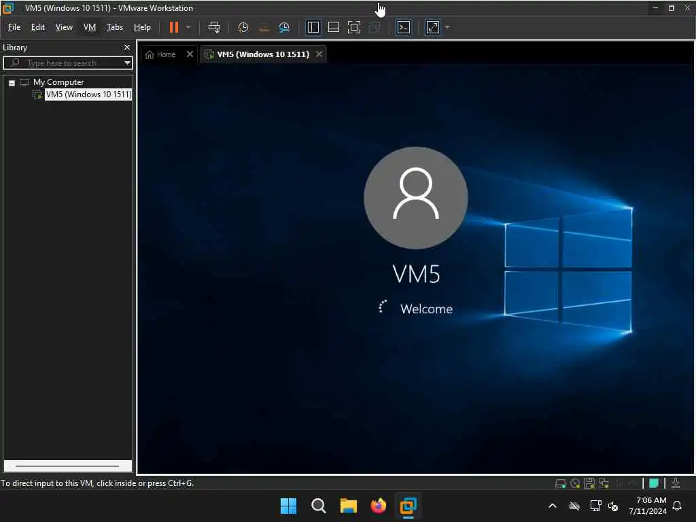
Task: Open the power options dropdown beside the pause button
Action: (x=188, y=27)
